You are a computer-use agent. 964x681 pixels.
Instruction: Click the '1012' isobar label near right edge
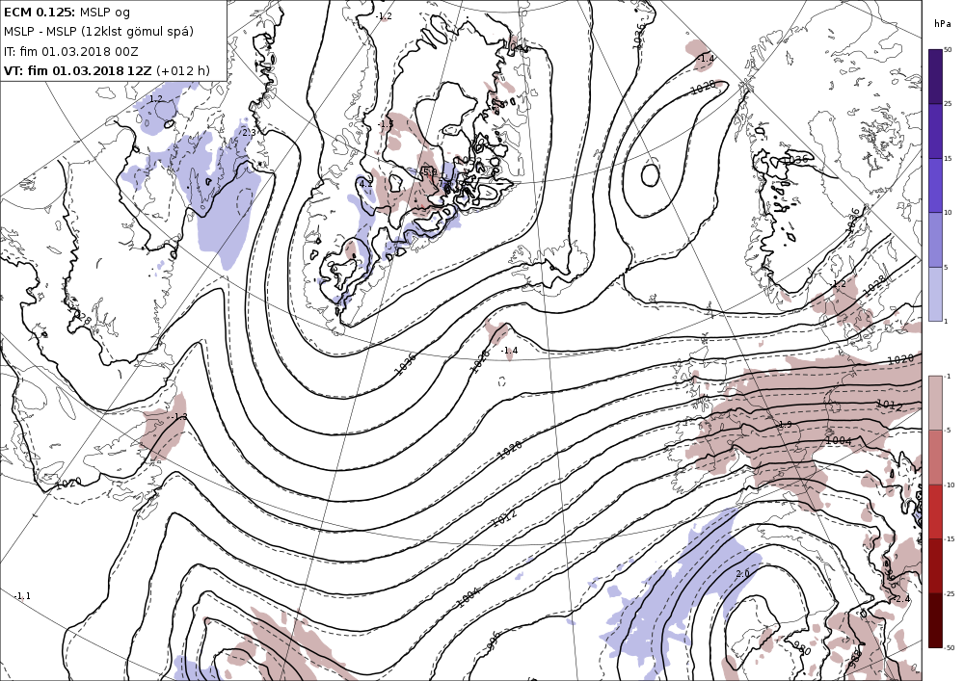pyautogui.click(x=890, y=406)
